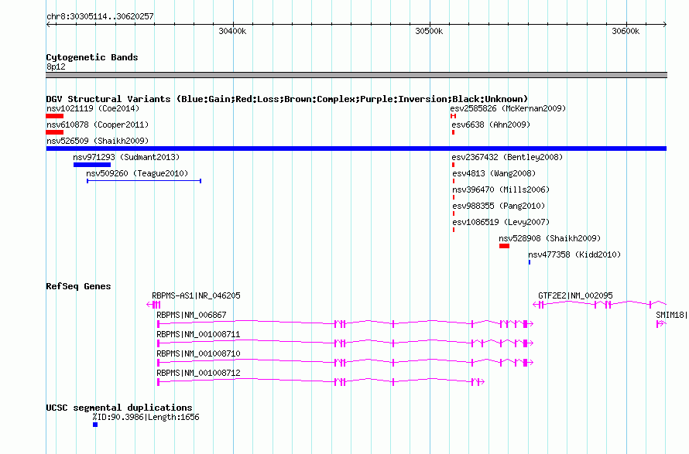Select the RBPMS NM_001008712 transcript model

(x=321, y=381)
